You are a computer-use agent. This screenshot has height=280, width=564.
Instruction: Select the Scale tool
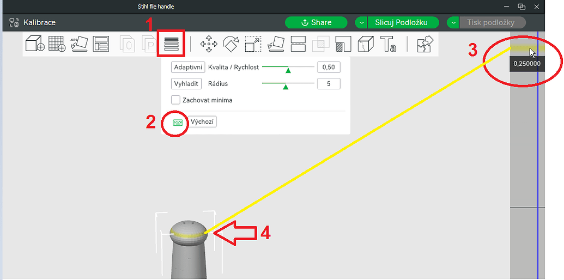tap(253, 44)
